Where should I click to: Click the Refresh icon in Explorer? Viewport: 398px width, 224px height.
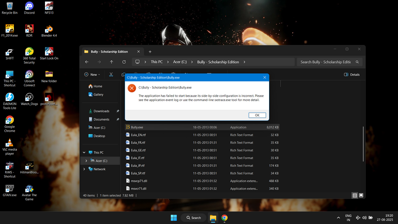[x=124, y=62]
